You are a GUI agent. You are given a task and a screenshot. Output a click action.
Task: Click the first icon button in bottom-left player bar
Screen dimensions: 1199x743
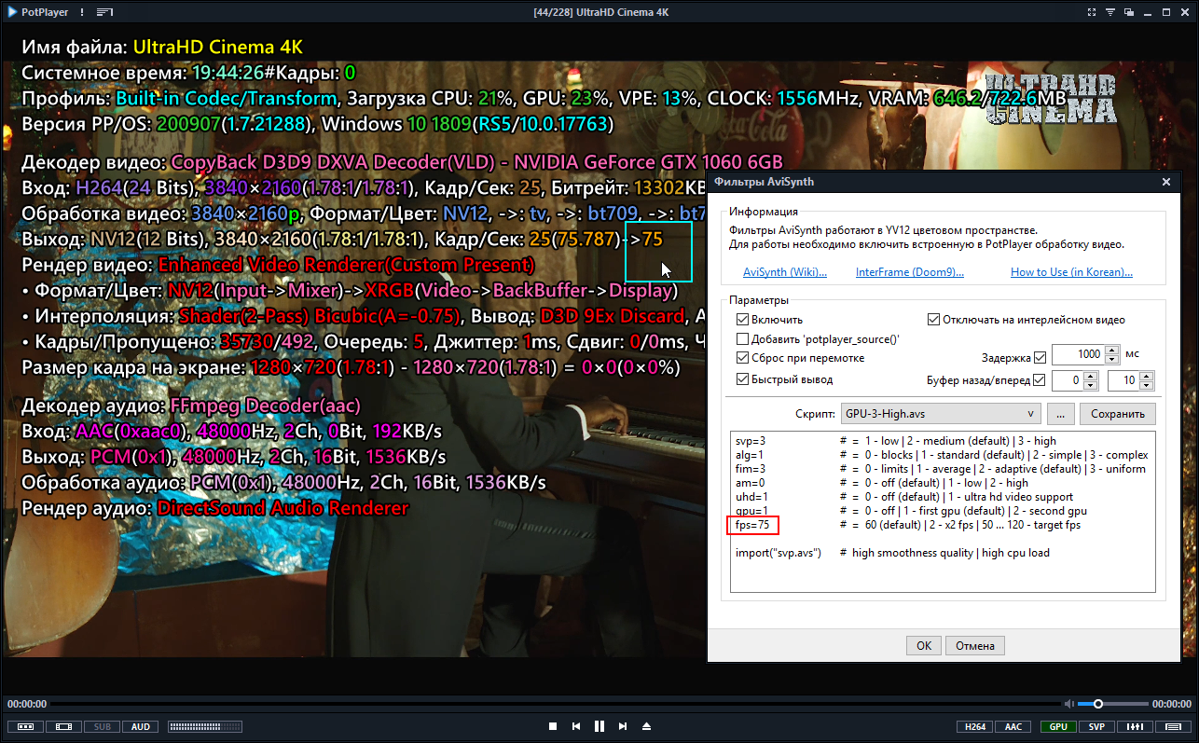pos(25,726)
